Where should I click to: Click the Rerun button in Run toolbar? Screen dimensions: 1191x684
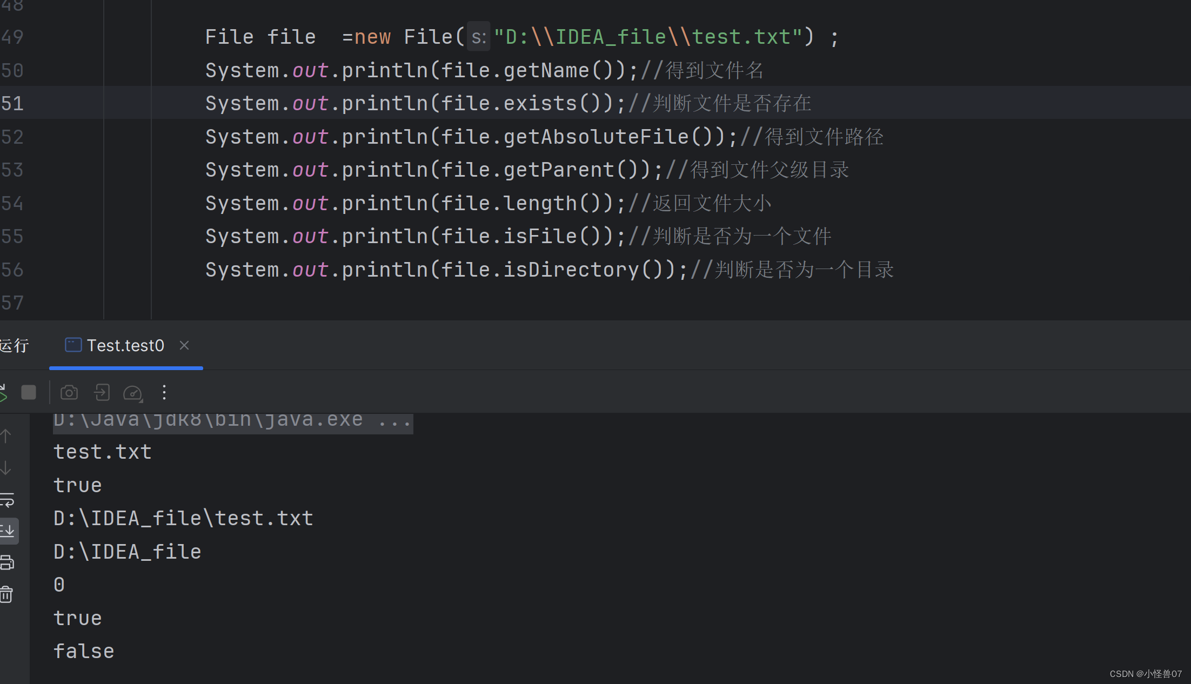pyautogui.click(x=3, y=393)
